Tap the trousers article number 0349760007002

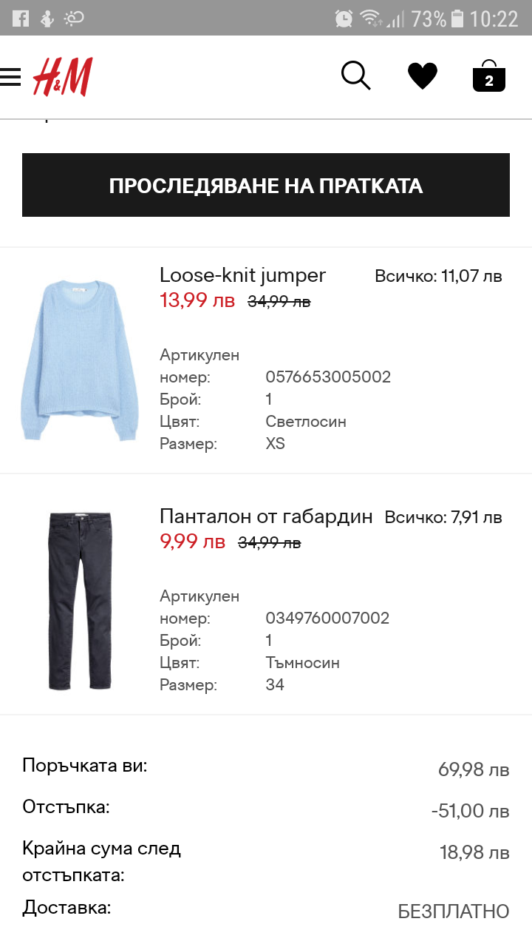pyautogui.click(x=327, y=619)
